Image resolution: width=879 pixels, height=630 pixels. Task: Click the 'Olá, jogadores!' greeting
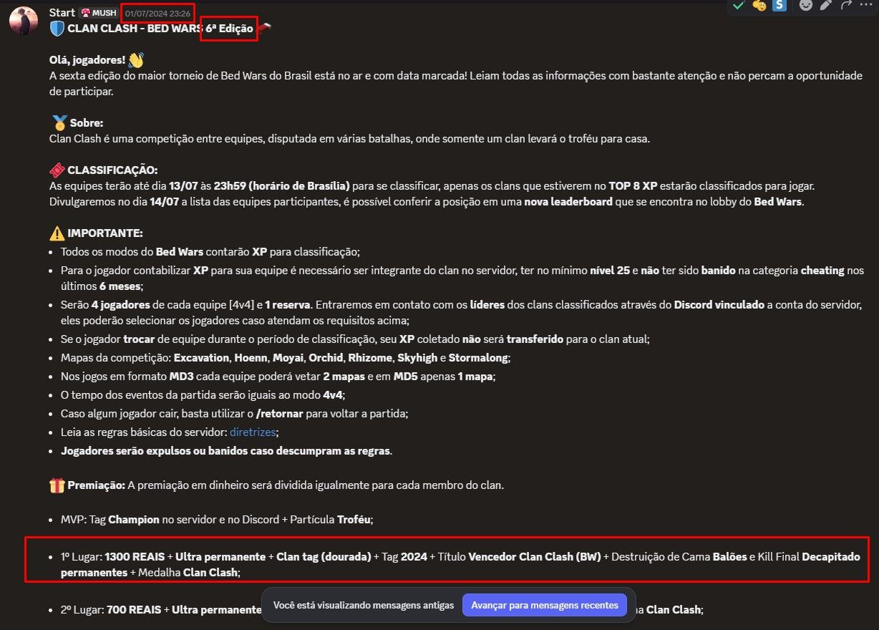[x=87, y=59]
